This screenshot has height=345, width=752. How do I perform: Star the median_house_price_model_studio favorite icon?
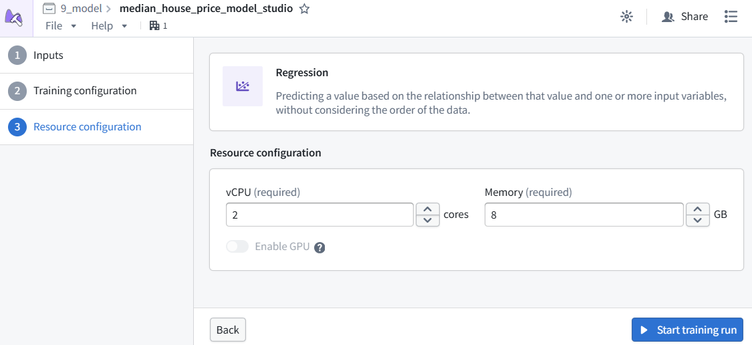coord(304,9)
